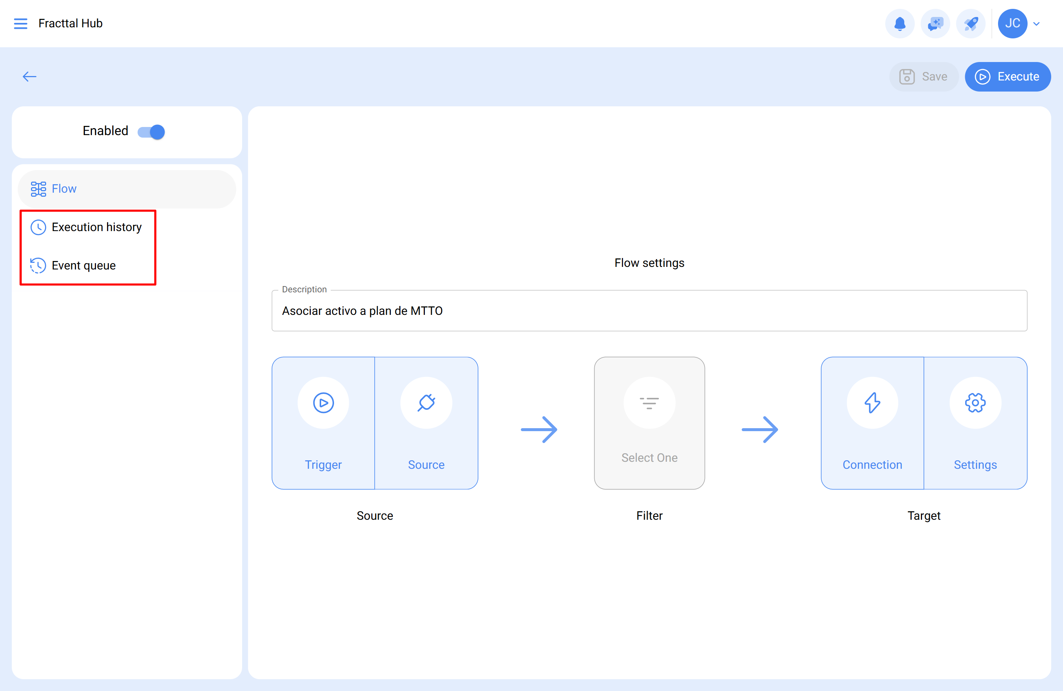This screenshot has height=691, width=1063.
Task: Open the JC profile avatar menu
Action: pos(1012,23)
